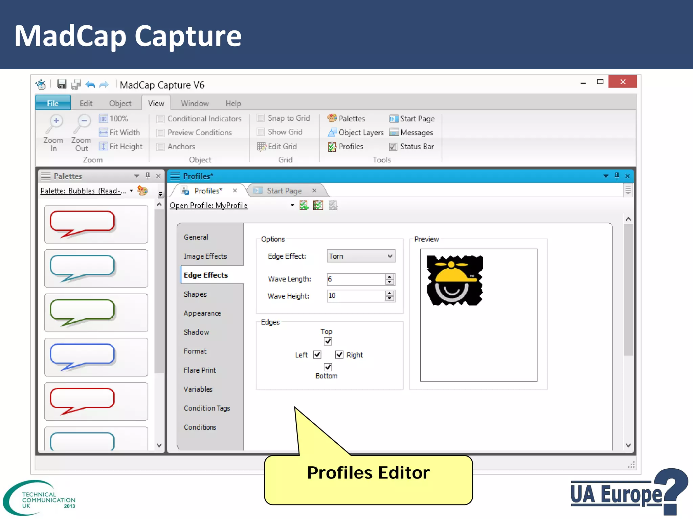
Task: Open the Palettes tool
Action: pos(346,119)
